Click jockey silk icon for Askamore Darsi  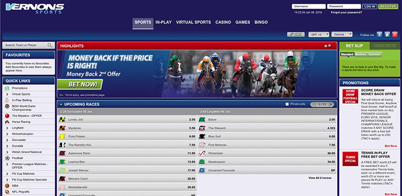click(62, 153)
